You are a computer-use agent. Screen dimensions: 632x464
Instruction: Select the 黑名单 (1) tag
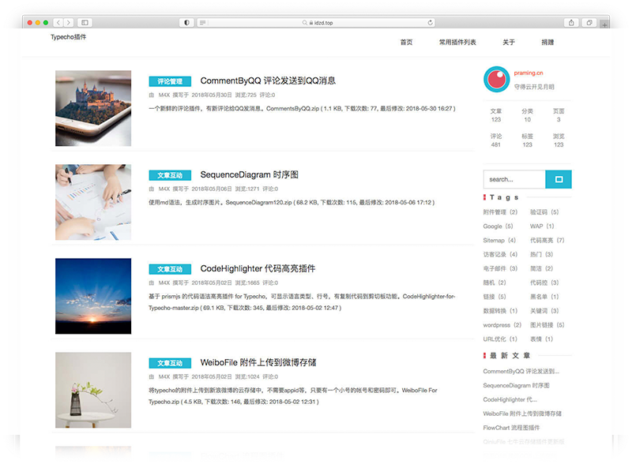[544, 297]
